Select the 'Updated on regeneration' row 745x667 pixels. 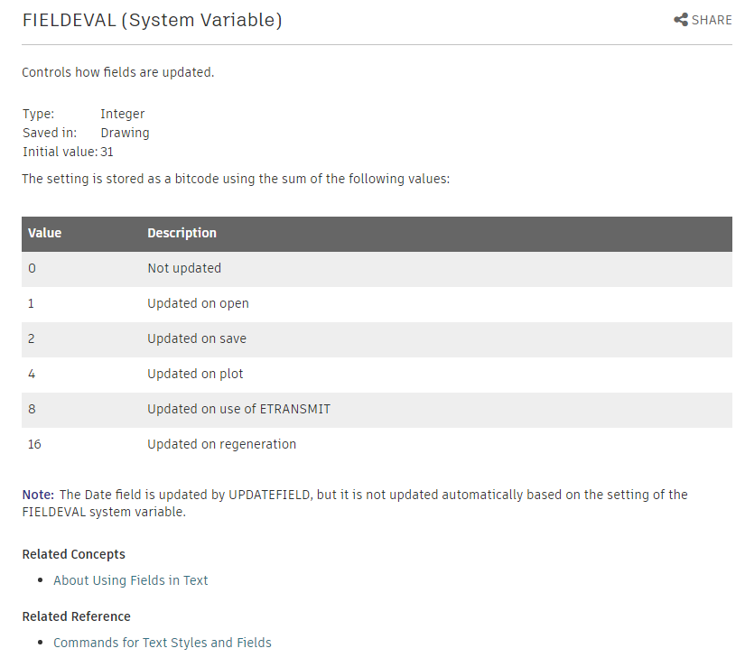click(x=377, y=444)
